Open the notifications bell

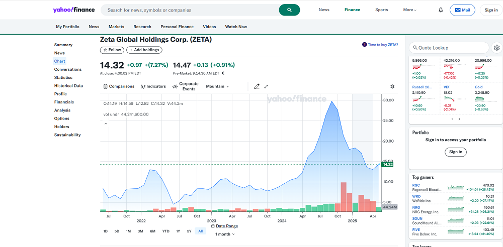[x=441, y=10]
